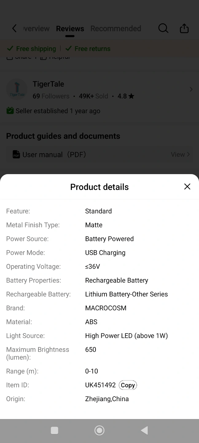Copy the item ID UK451492

(128, 385)
